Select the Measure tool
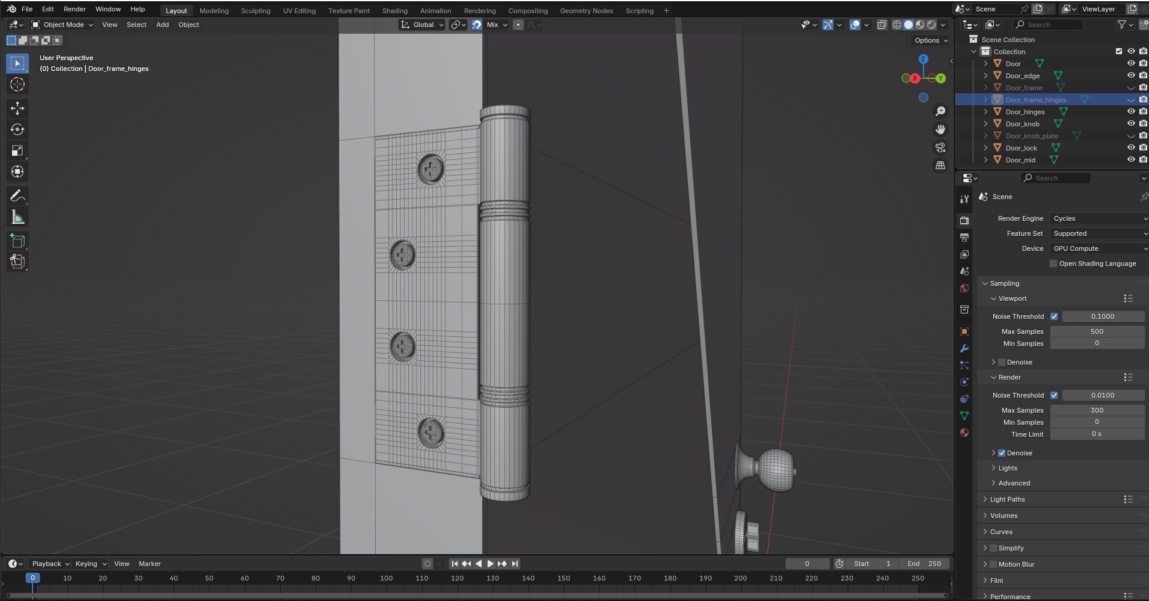Image resolution: width=1149 pixels, height=601 pixels. pos(17,217)
